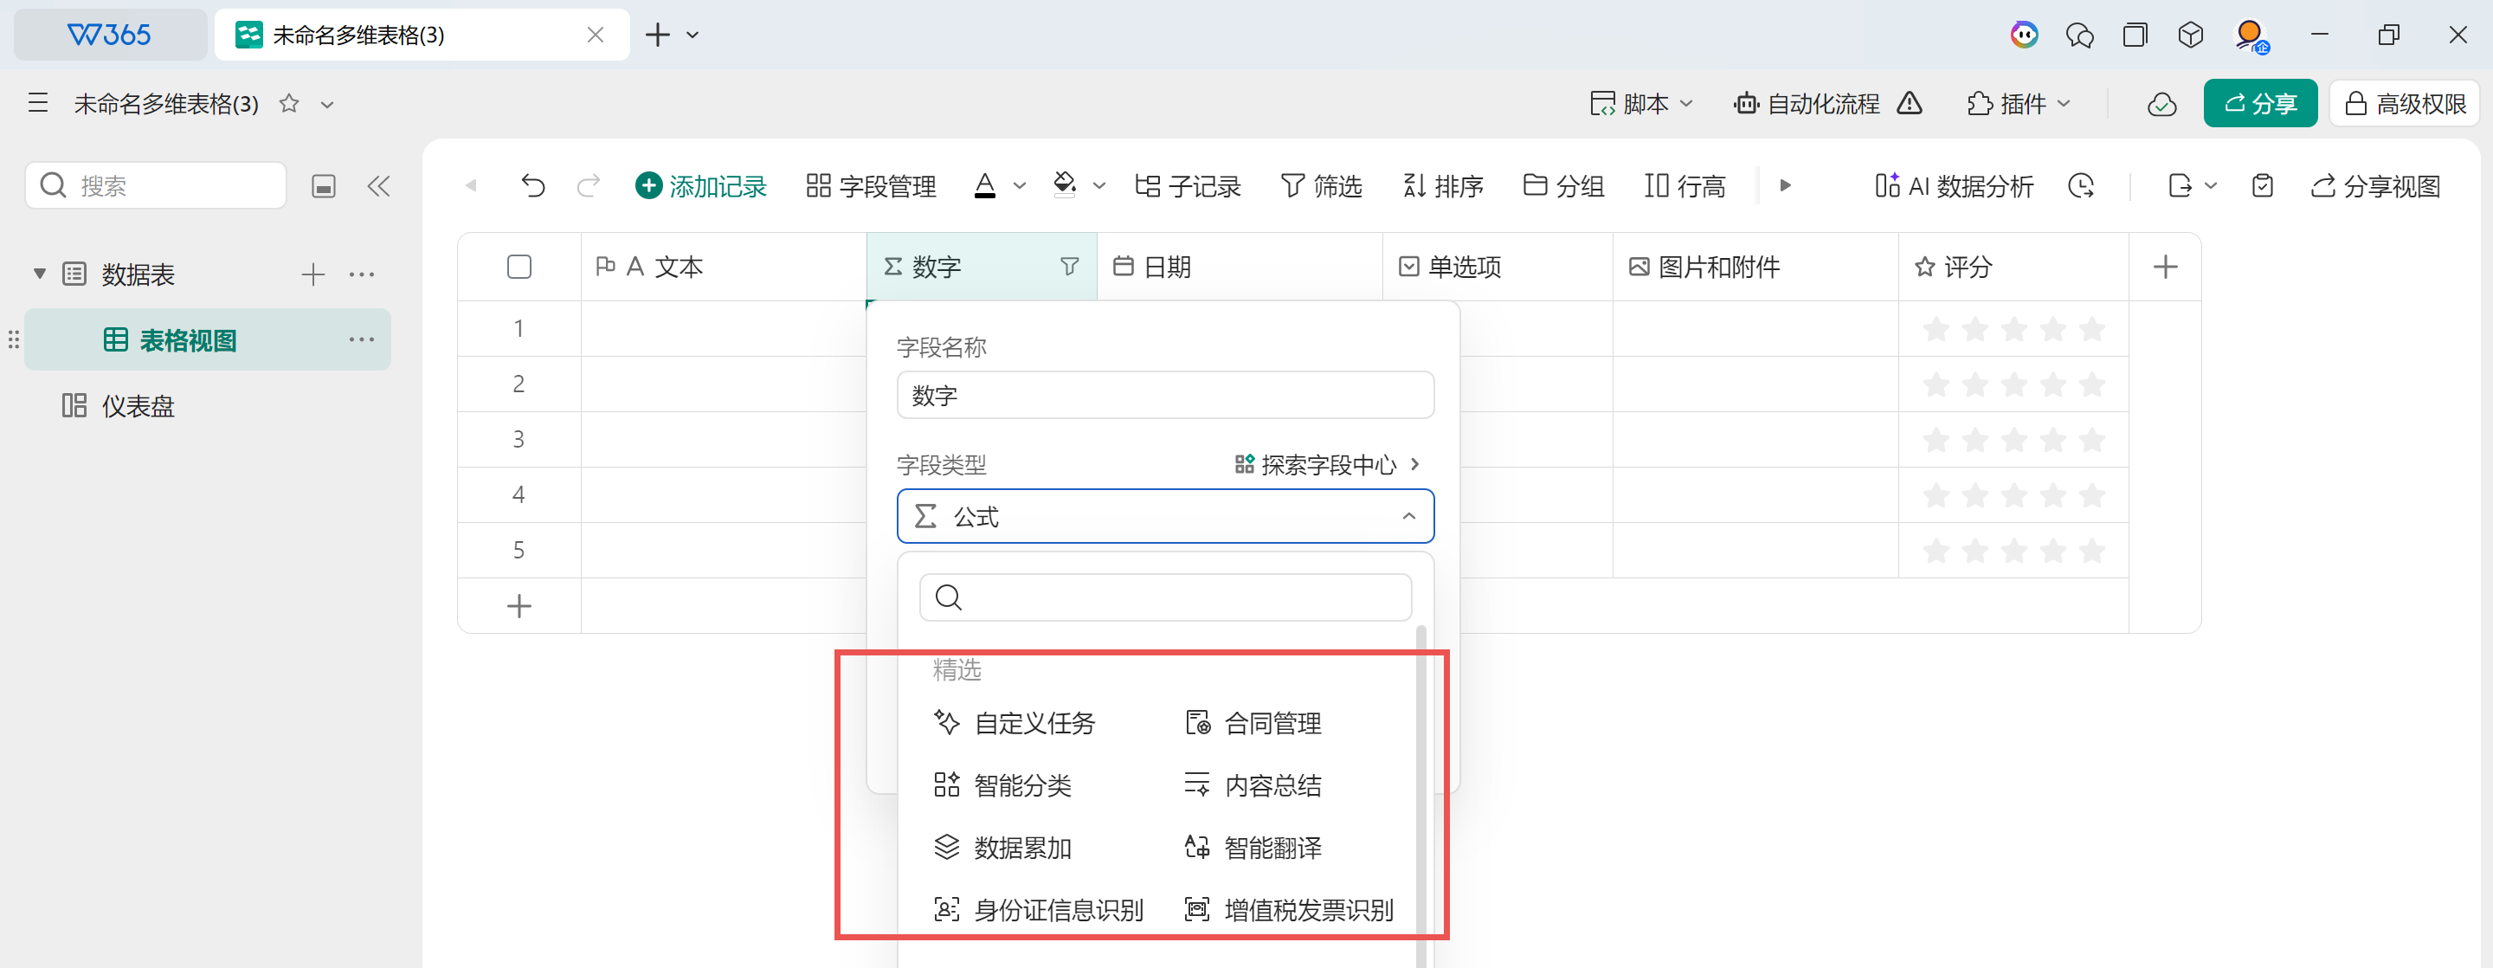Click the field name input box
Screen dimensions: 2493x968
click(x=1164, y=395)
